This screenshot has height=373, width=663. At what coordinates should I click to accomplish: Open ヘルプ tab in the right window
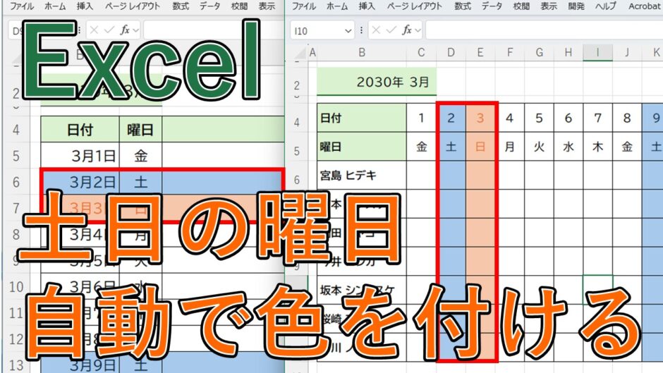[x=607, y=6]
